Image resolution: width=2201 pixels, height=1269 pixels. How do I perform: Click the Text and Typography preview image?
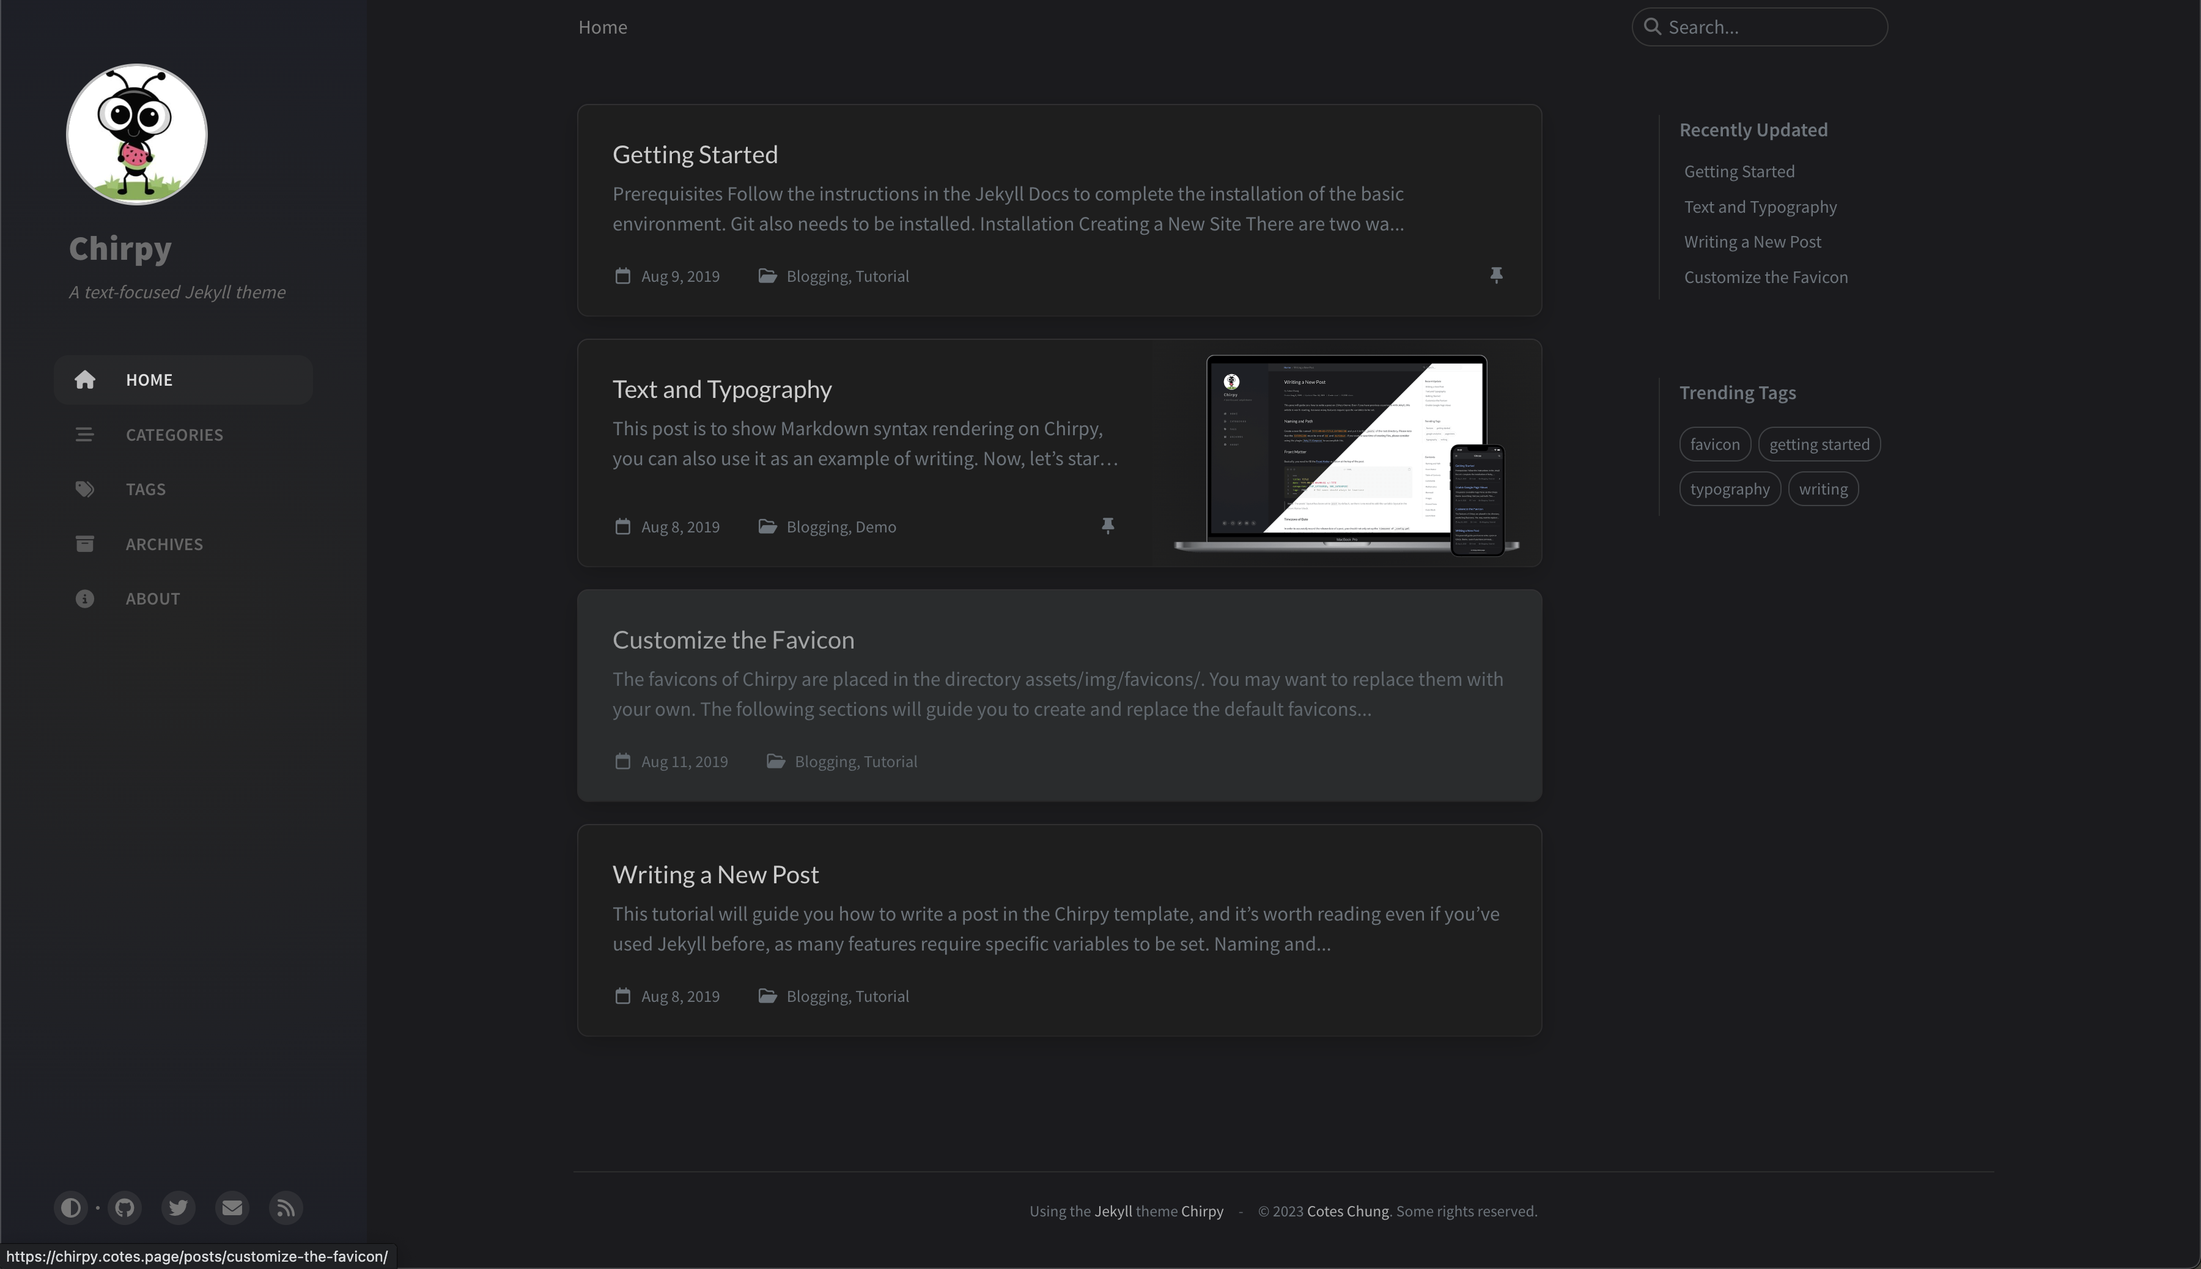point(1347,453)
